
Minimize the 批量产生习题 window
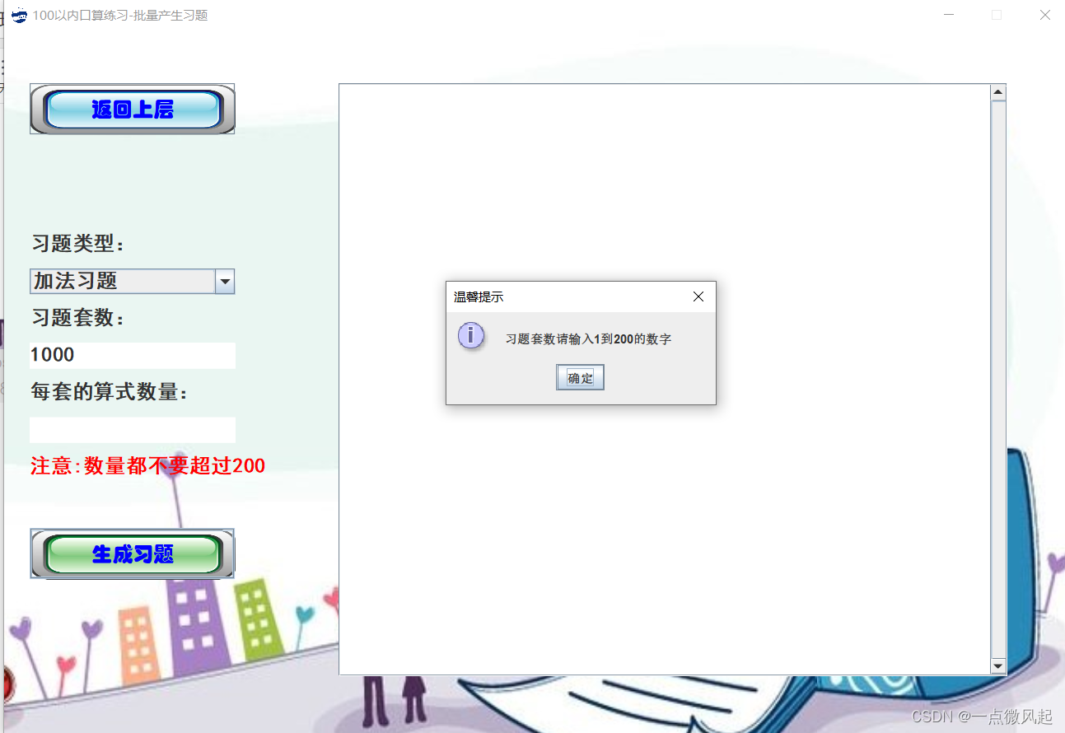point(947,15)
